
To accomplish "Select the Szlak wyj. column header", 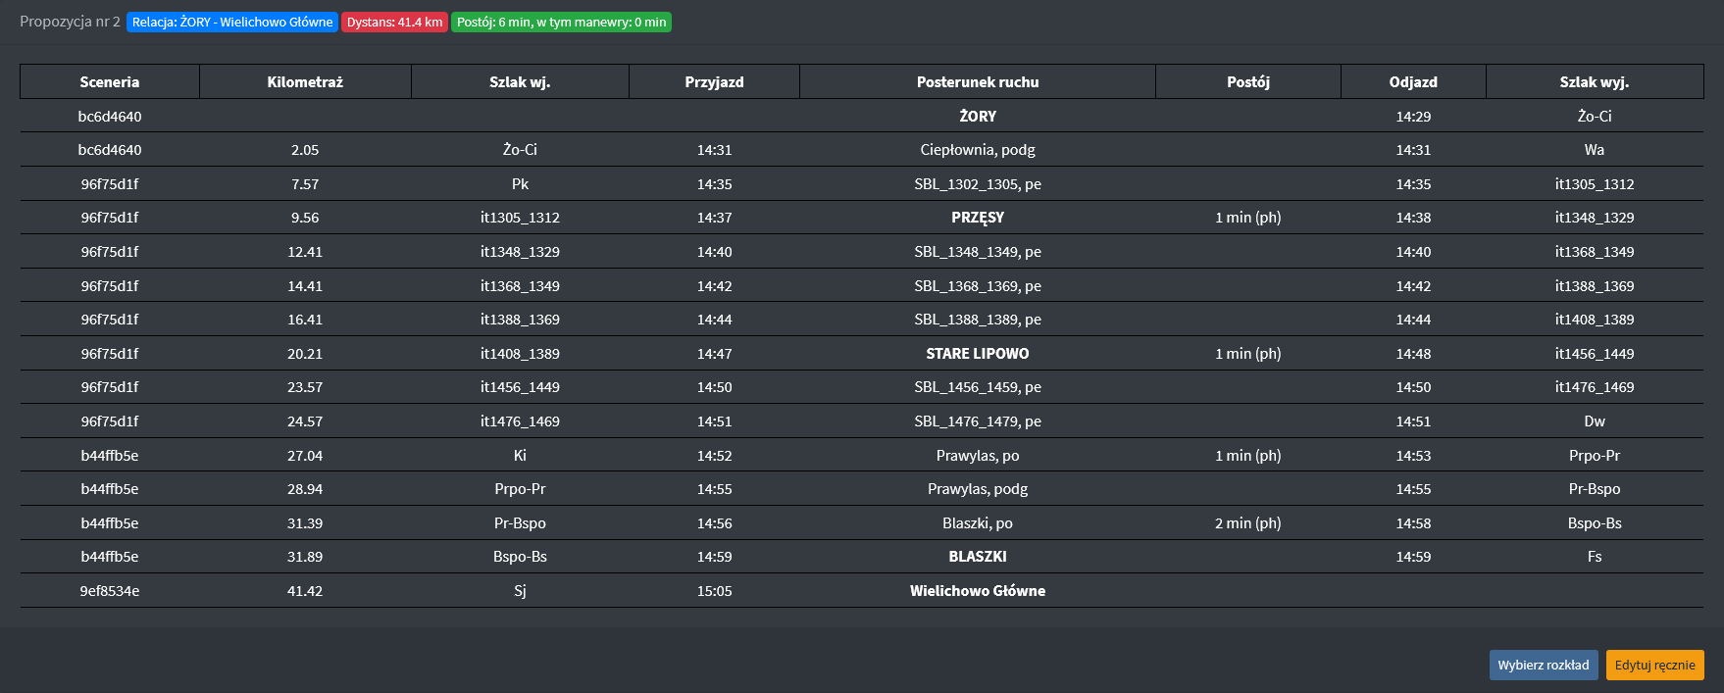I will click(1594, 82).
